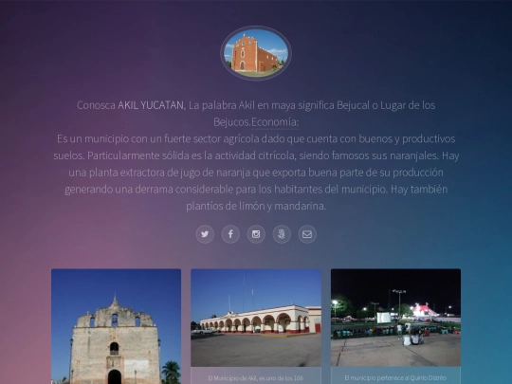Click caption 'El Municipio de Akil, es uno de los 106'
The height and width of the screenshot is (384, 512).
(256, 378)
